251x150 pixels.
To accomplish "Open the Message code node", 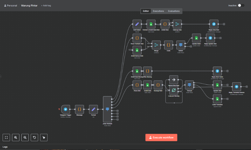I will point(79,109).
